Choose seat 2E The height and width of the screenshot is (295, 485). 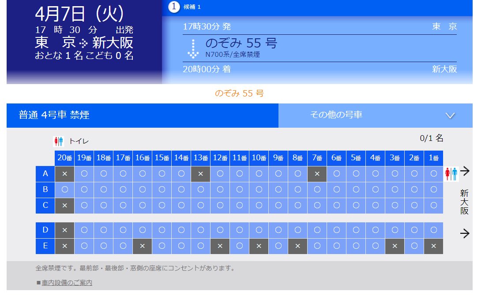tap(414, 246)
